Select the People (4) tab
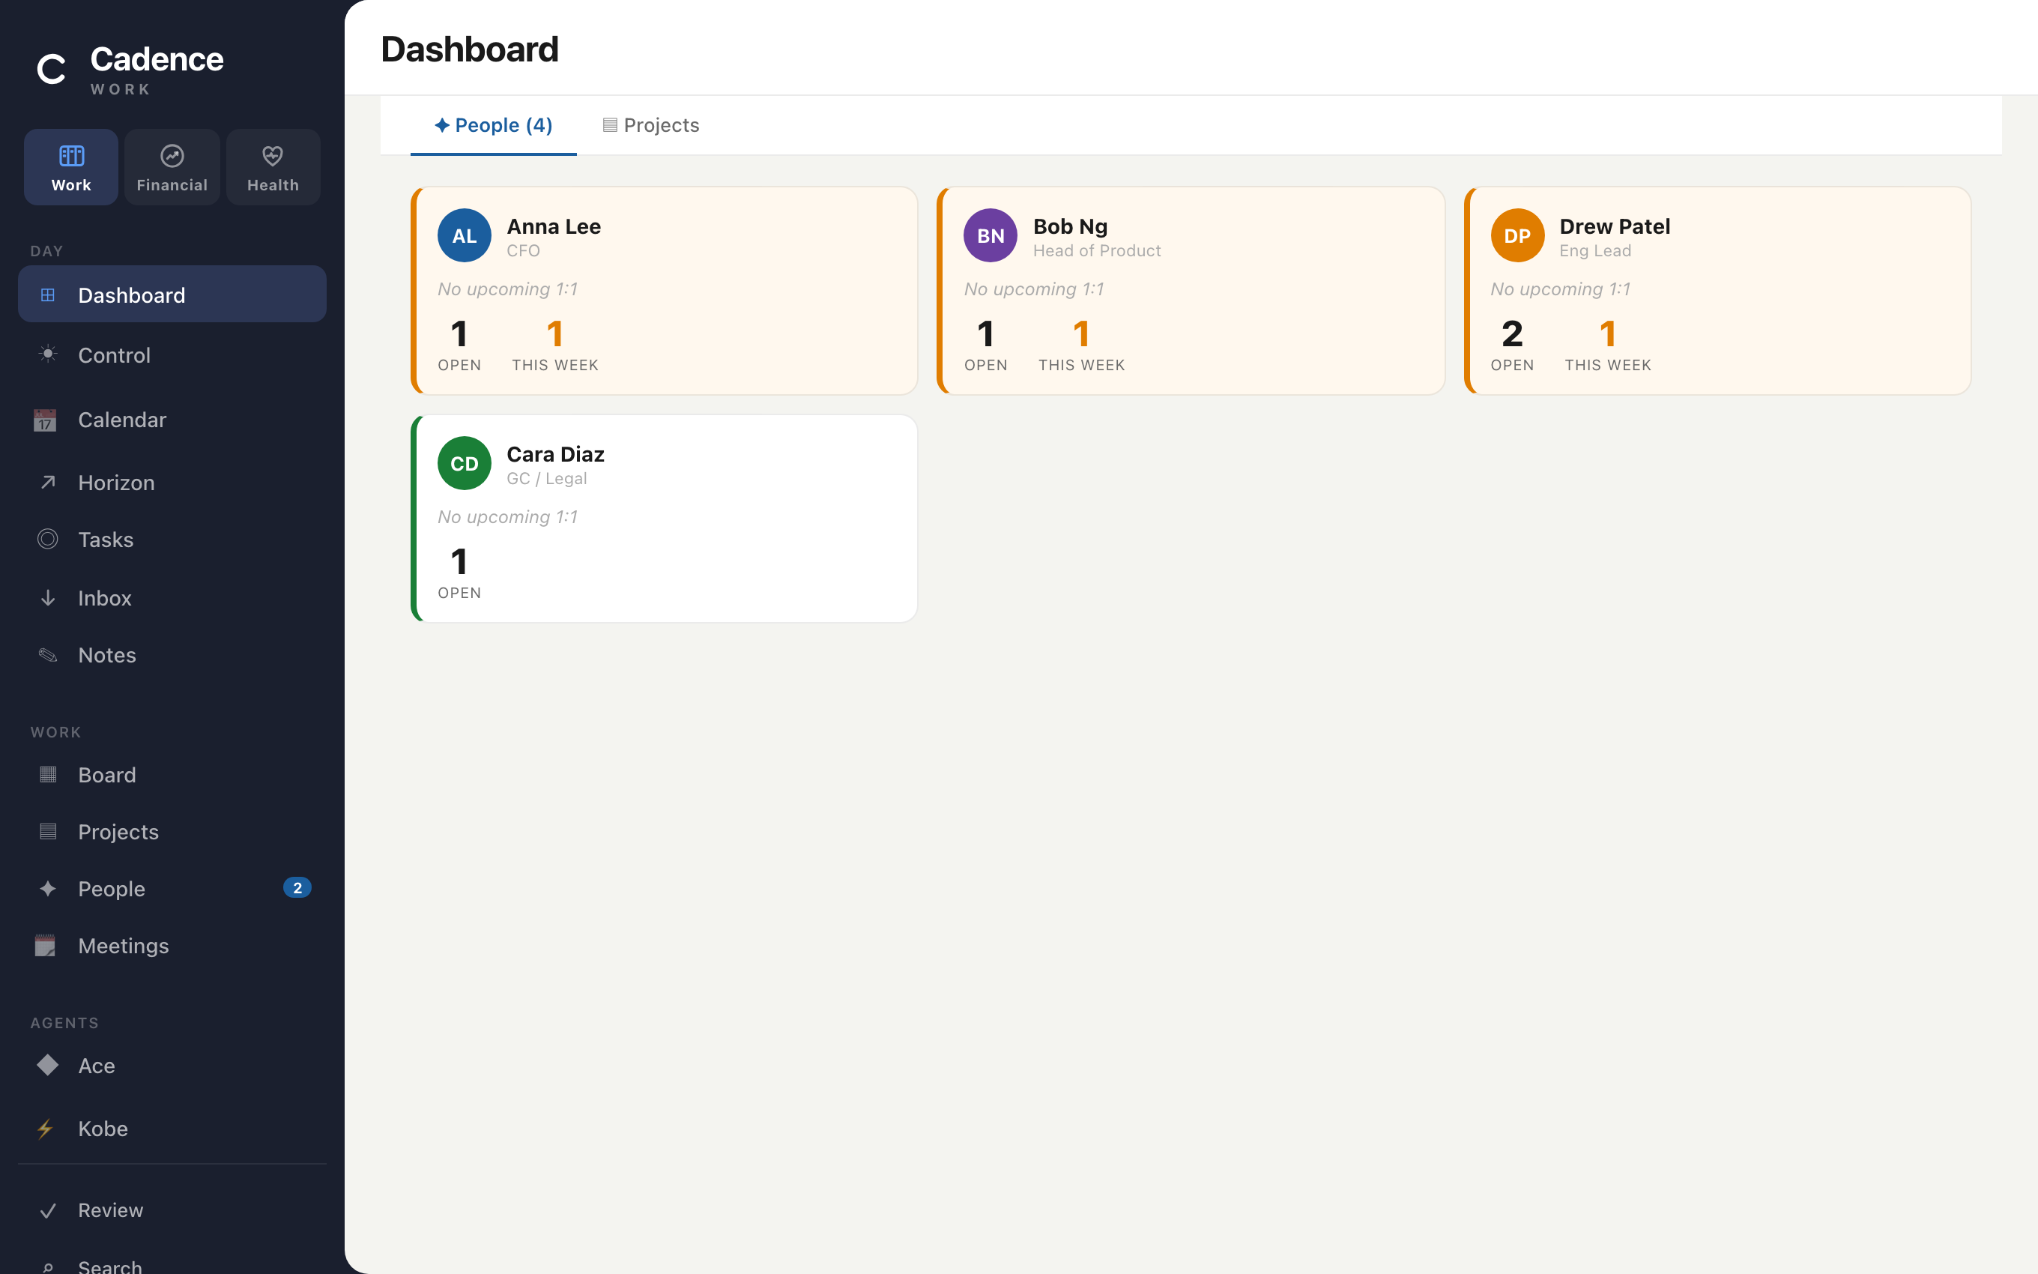This screenshot has width=2038, height=1274. (x=494, y=124)
